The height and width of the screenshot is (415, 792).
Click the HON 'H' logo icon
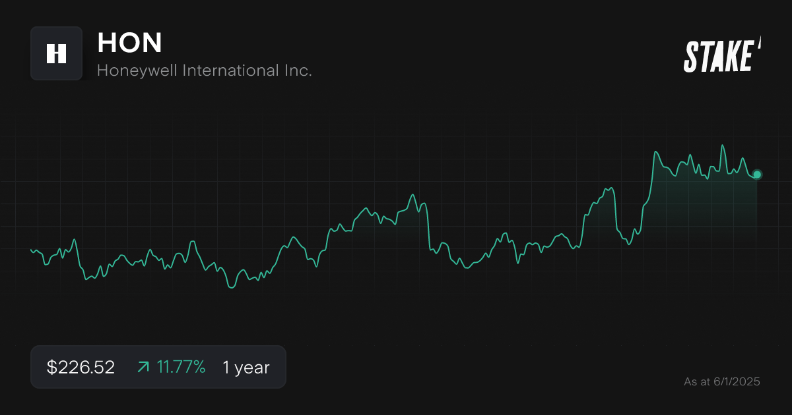[56, 53]
